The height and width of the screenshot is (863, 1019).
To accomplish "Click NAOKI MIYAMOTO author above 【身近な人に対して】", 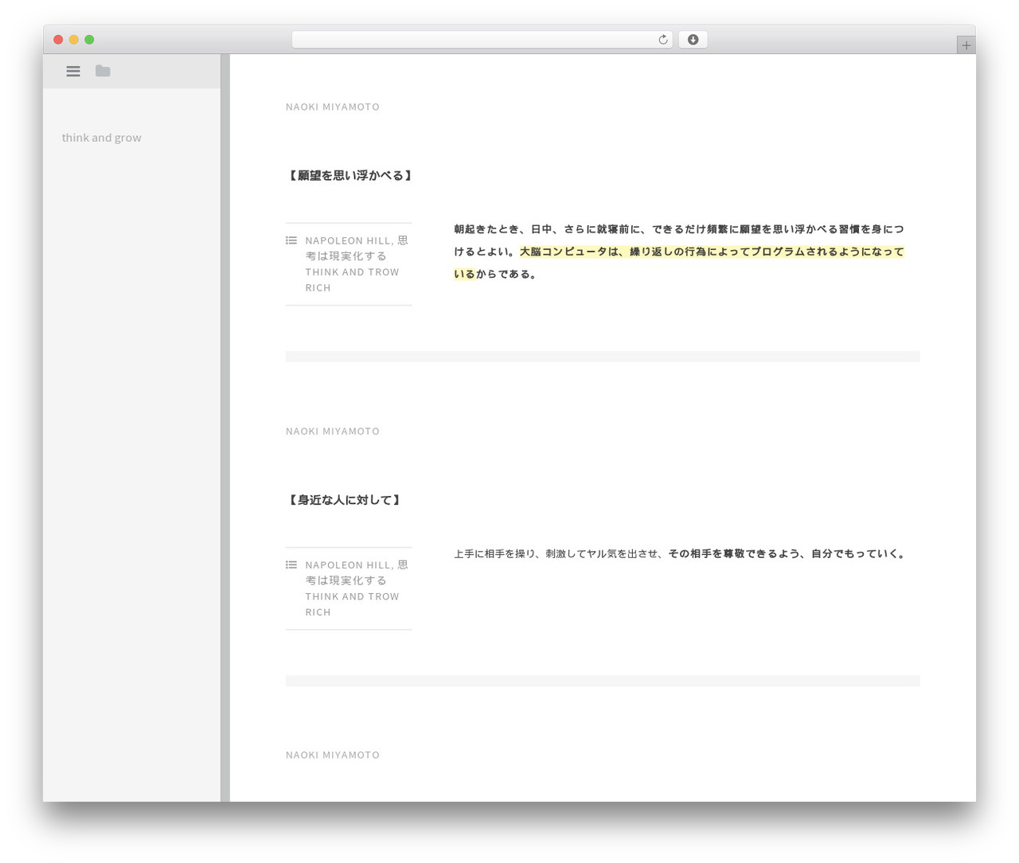I will tap(333, 431).
